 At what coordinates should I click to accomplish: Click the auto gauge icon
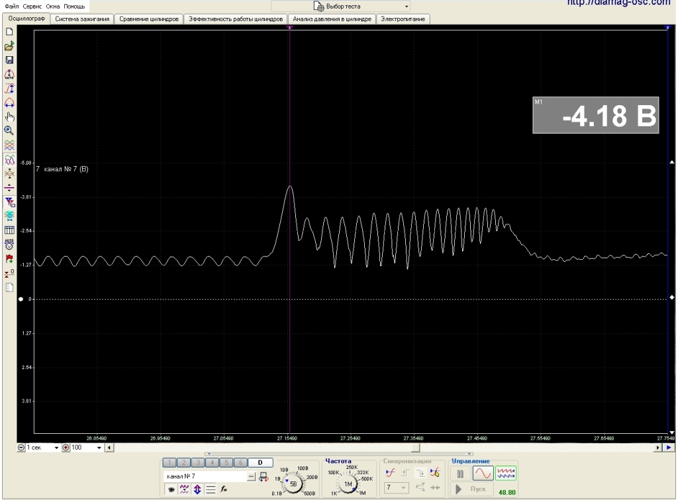[x=9, y=245]
